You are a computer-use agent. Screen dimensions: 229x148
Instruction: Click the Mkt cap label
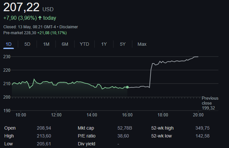click(x=86, y=128)
